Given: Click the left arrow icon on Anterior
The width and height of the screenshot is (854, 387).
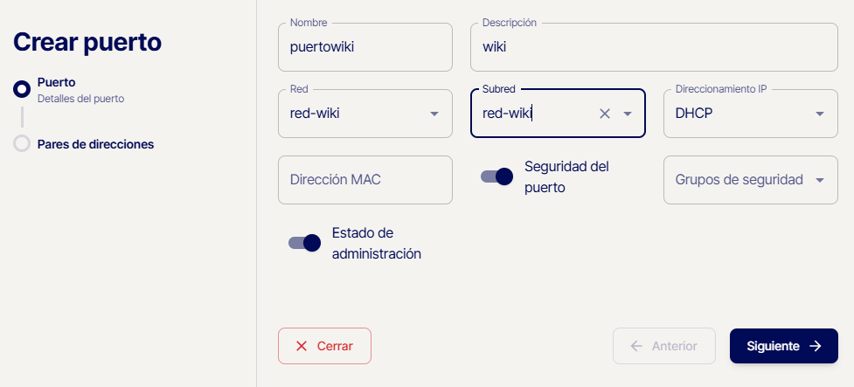Looking at the screenshot, I should 636,346.
